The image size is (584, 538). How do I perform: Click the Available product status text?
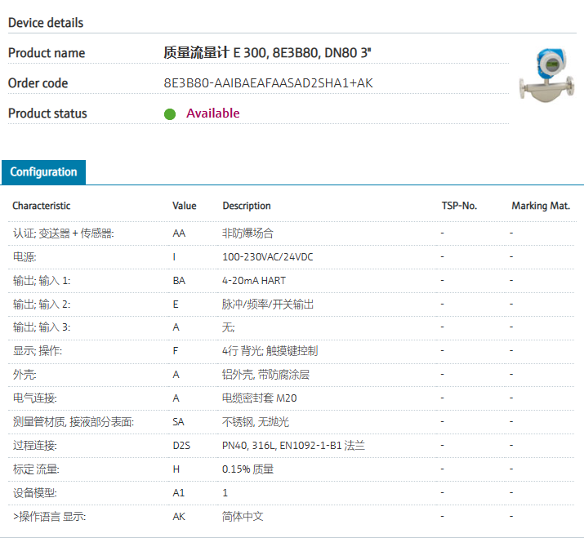point(212,113)
